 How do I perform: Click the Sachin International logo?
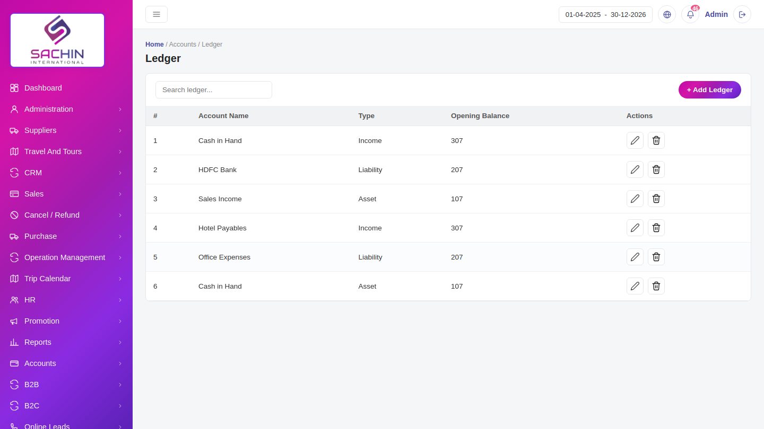[x=57, y=40]
